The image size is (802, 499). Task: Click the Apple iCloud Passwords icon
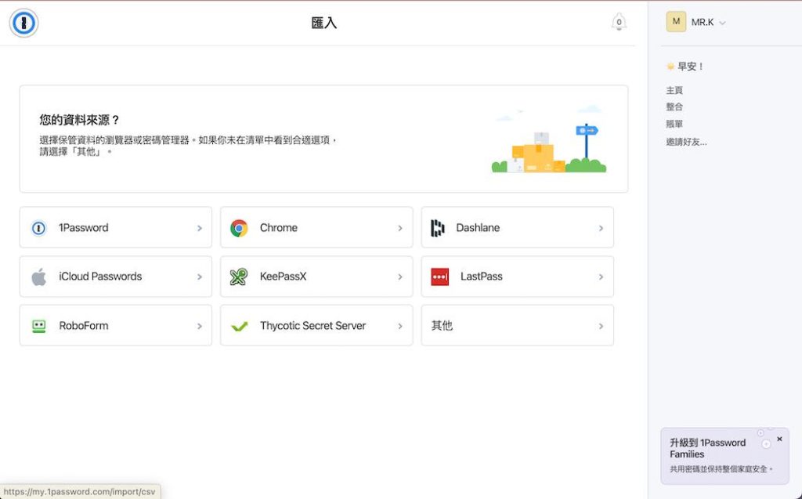pyautogui.click(x=39, y=277)
